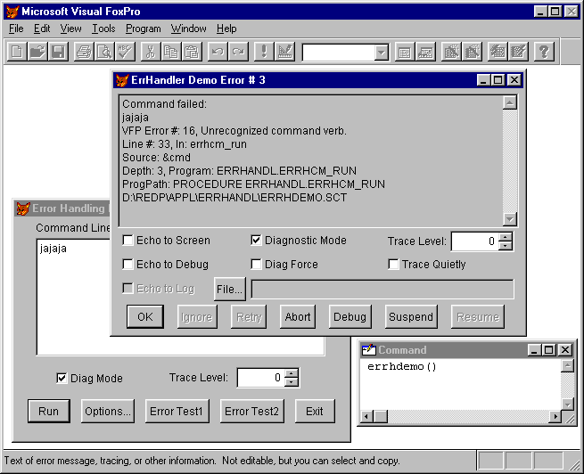The image size is (584, 474).
Task: Click the Command window scrollbar left arrow
Action: (366, 416)
